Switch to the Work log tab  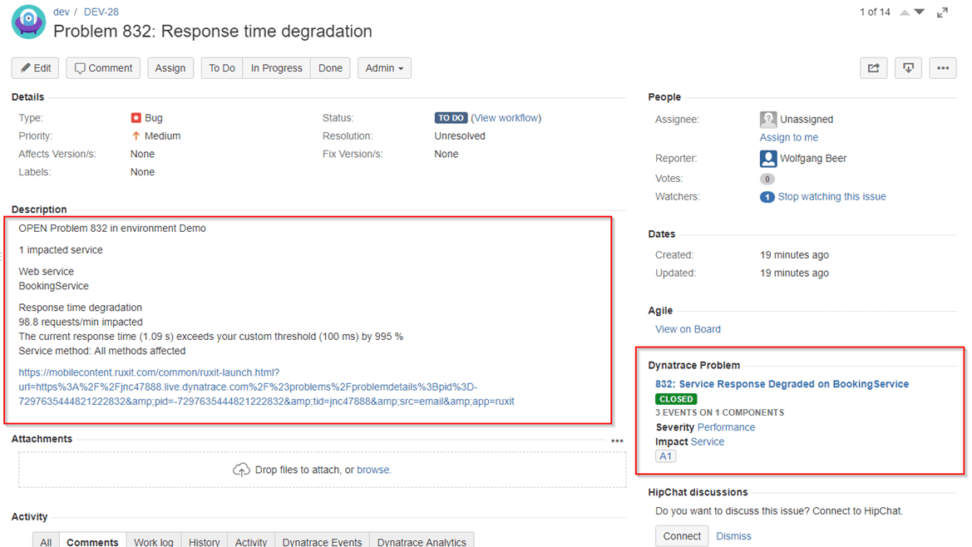tap(154, 541)
